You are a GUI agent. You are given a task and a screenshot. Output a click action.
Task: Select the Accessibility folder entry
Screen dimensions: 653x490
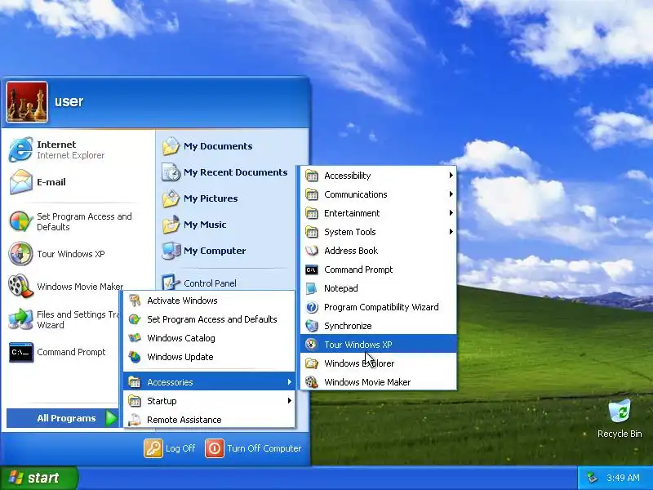coord(379,176)
